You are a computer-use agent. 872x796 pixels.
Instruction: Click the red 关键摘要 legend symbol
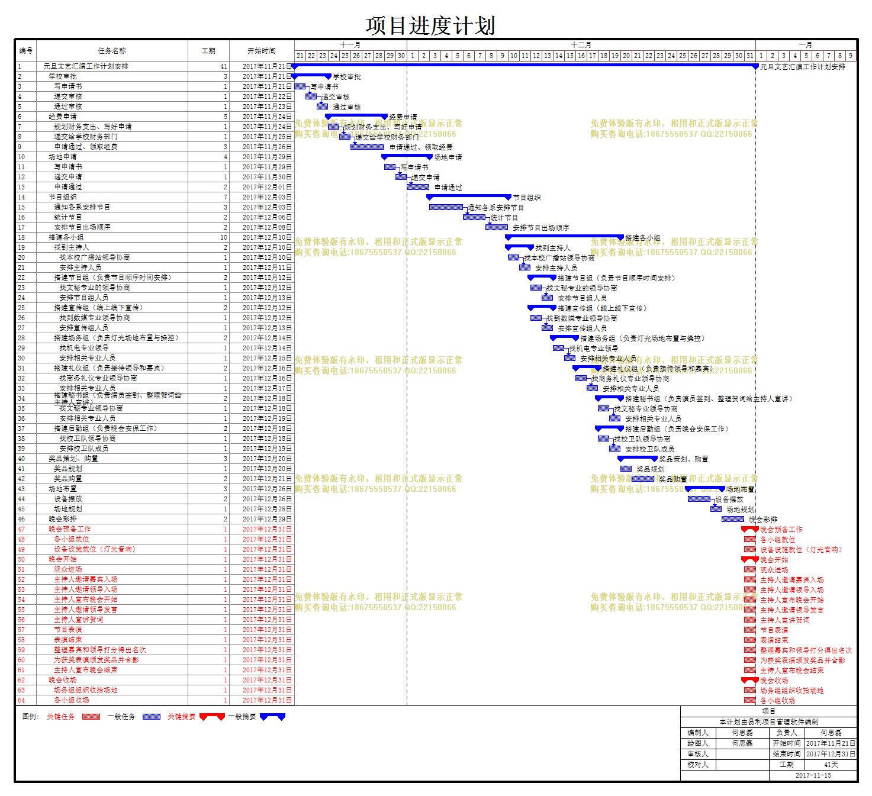pyautogui.click(x=212, y=717)
